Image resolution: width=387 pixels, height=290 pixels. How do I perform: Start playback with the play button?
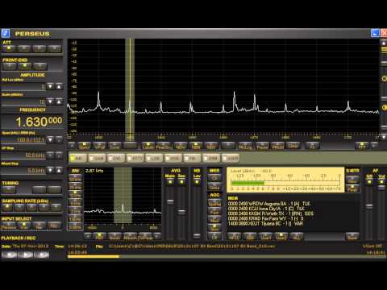pos(25,254)
